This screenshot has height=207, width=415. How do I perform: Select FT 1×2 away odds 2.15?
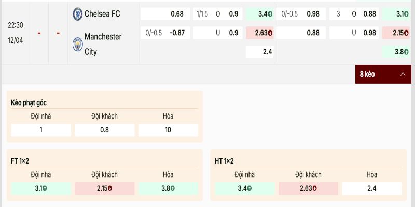point(104,188)
